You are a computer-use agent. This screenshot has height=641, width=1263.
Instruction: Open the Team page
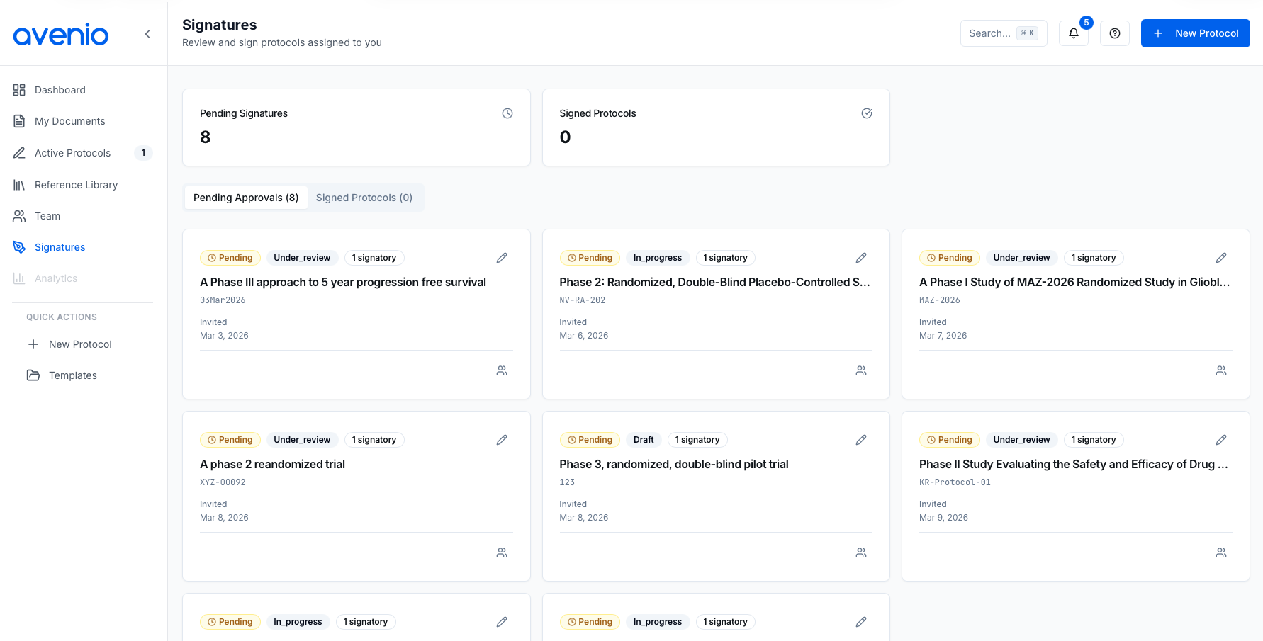pyautogui.click(x=84, y=216)
